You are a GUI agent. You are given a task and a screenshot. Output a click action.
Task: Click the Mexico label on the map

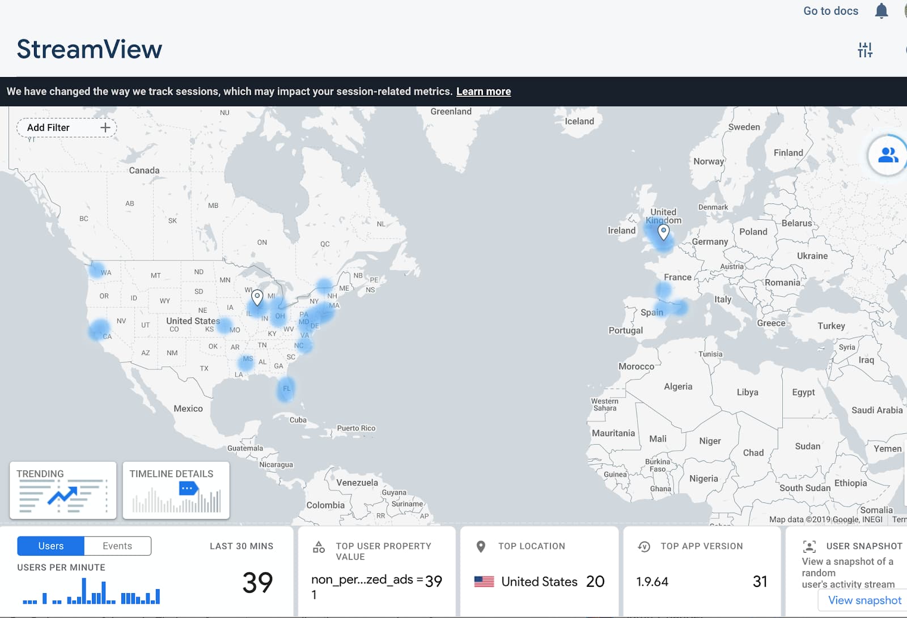pyautogui.click(x=188, y=408)
